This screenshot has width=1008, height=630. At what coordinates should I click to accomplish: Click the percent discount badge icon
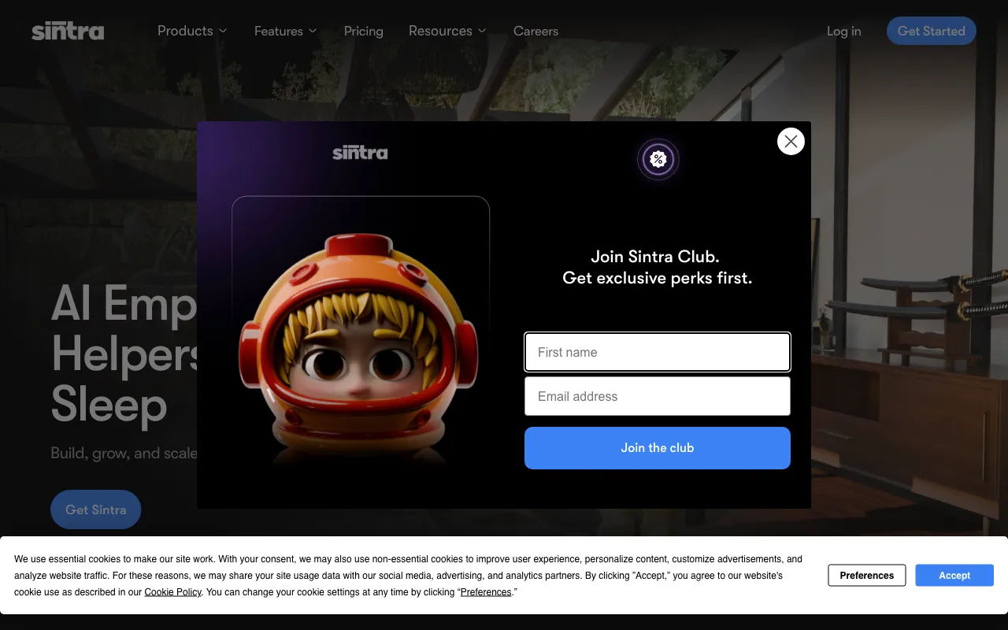658,160
